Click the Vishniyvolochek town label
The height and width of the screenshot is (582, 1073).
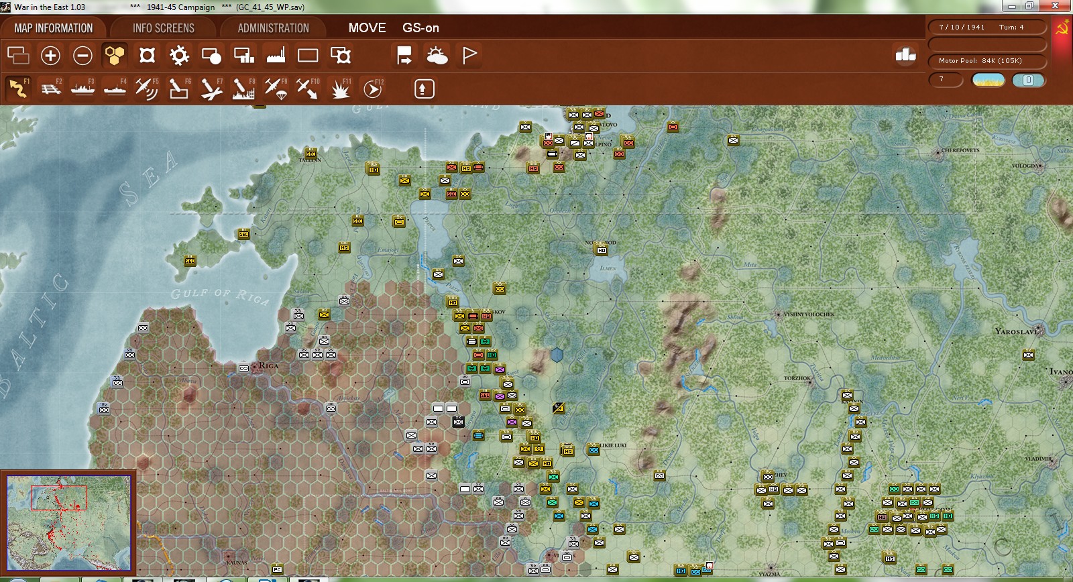pyautogui.click(x=809, y=314)
